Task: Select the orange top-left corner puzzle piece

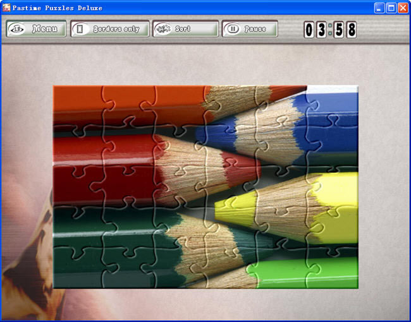Action: (76, 104)
